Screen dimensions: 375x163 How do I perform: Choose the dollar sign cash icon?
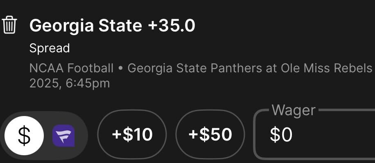coord(24,136)
